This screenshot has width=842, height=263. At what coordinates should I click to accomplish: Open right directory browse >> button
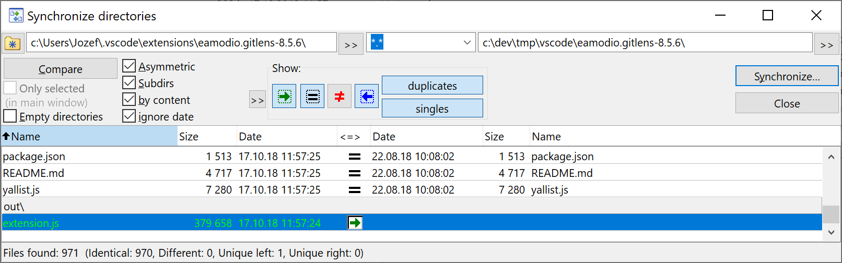coord(827,44)
